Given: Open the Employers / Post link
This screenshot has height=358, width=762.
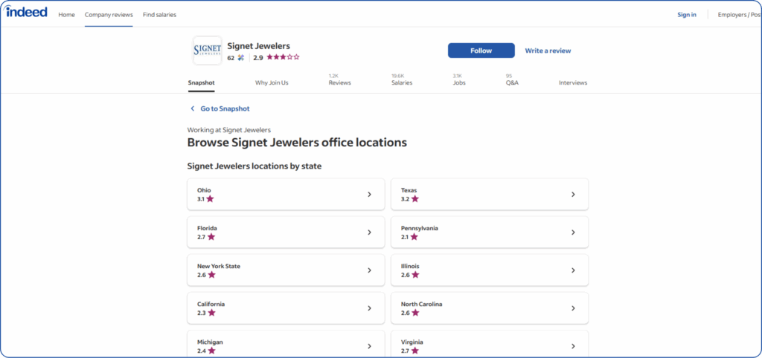Looking at the screenshot, I should [x=740, y=15].
